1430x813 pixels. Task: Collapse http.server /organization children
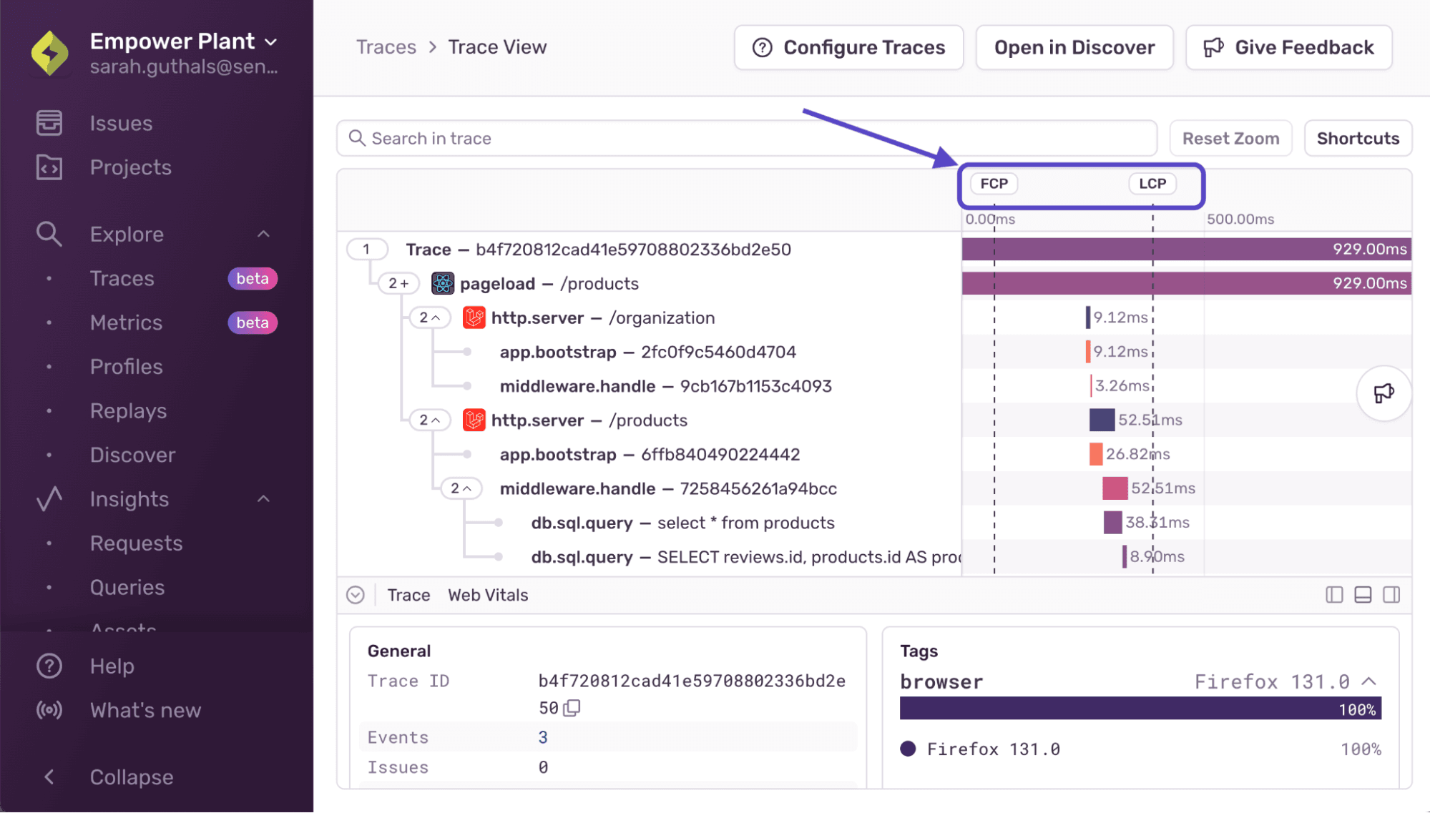429,317
